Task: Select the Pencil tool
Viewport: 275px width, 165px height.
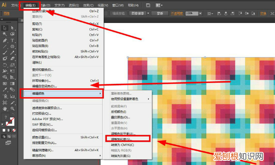Action: click(x=12, y=53)
